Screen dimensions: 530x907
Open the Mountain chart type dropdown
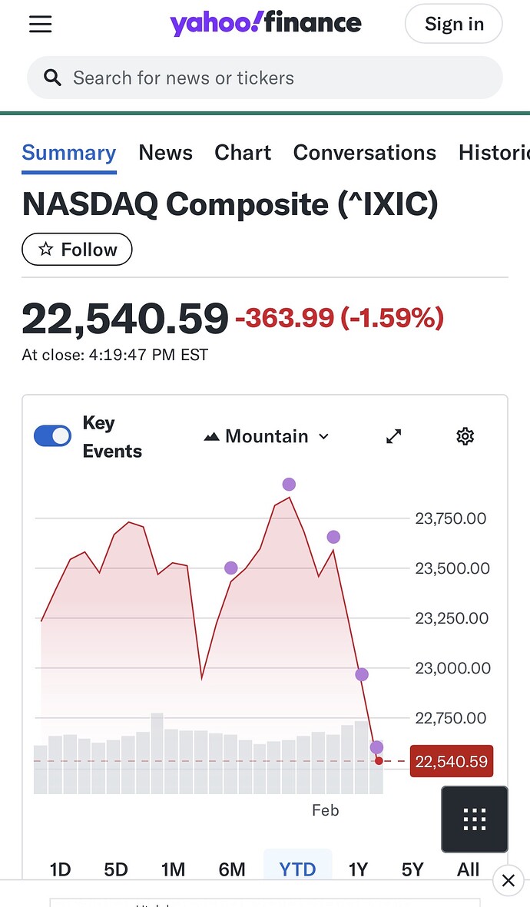(267, 436)
